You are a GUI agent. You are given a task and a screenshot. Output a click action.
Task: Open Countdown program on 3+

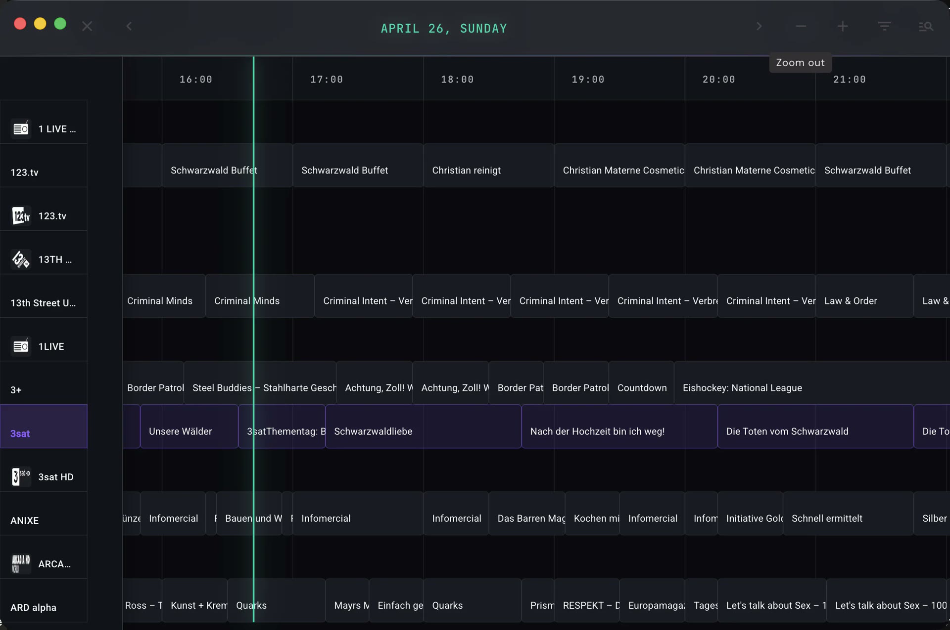coord(642,383)
